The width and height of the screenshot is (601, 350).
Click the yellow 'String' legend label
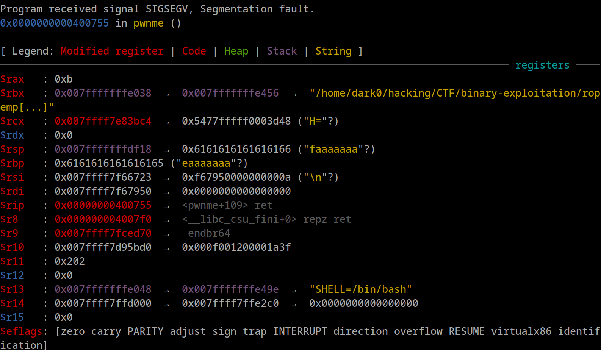pos(333,51)
